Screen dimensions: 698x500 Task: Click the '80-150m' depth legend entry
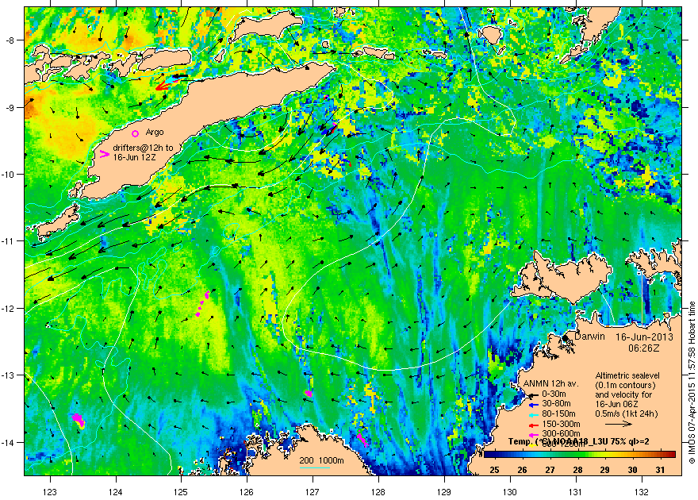point(558,414)
